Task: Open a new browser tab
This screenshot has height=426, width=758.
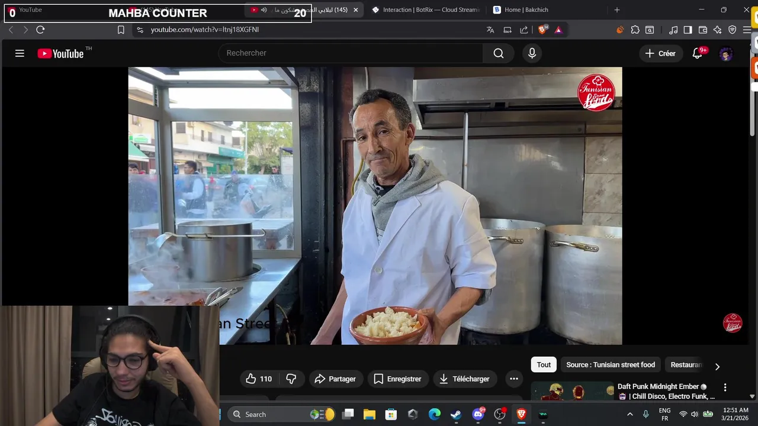Action: (x=617, y=10)
